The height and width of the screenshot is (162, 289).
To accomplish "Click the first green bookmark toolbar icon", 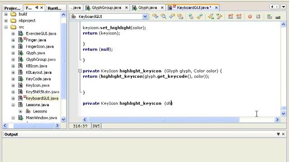I will [x=191, y=17].
